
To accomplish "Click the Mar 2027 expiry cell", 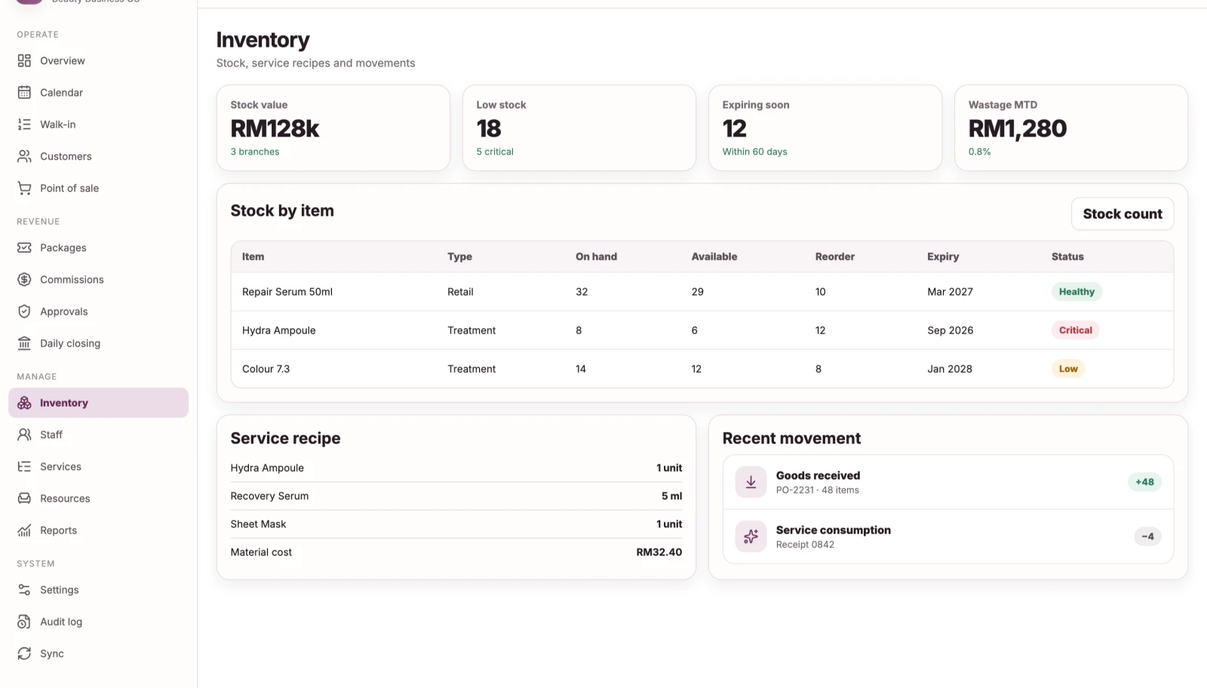I will coord(950,291).
